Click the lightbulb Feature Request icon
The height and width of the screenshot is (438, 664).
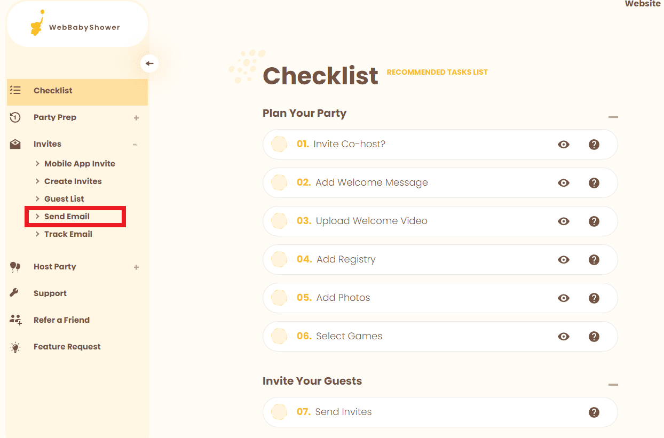(15, 347)
